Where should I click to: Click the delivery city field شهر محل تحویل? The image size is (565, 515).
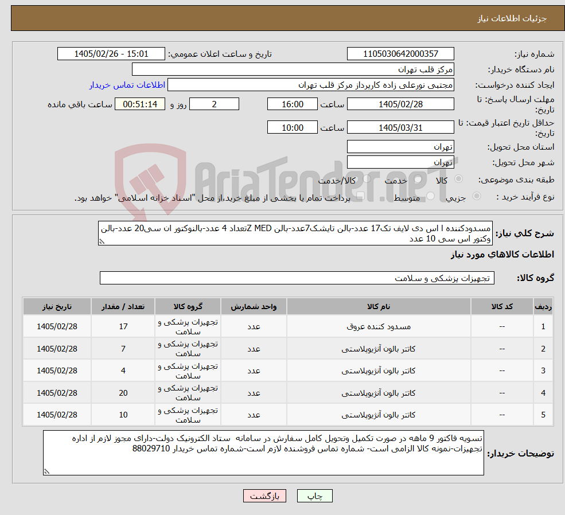(x=400, y=162)
